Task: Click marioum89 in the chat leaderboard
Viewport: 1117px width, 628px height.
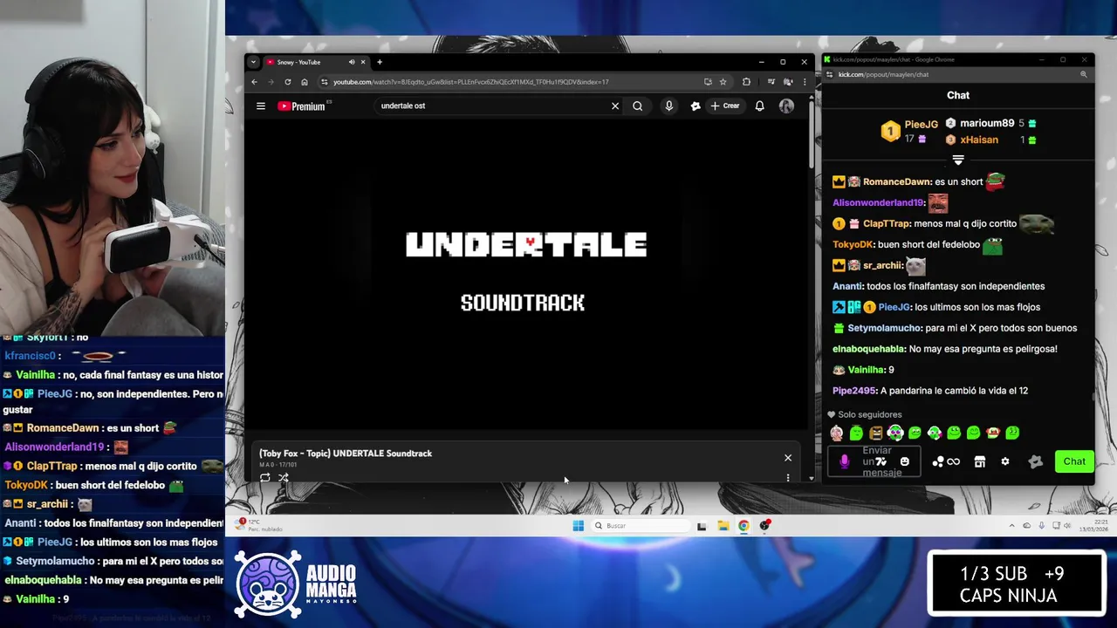Action: (987, 124)
